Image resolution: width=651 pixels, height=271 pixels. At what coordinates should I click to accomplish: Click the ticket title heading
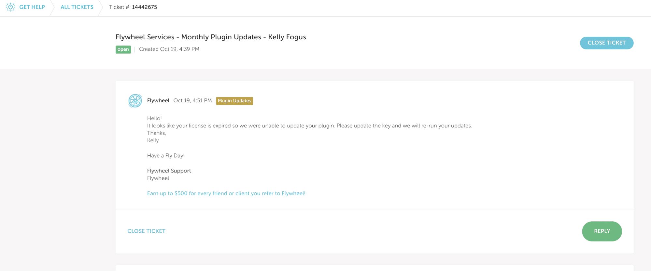coord(211,37)
